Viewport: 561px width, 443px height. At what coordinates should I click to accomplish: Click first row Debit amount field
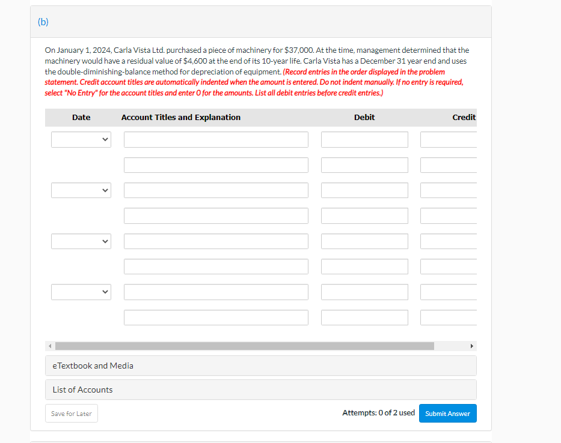364,140
